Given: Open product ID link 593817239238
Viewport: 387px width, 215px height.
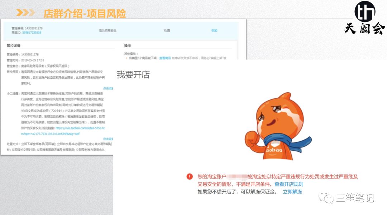Looking at the screenshot, I should coord(32,33).
